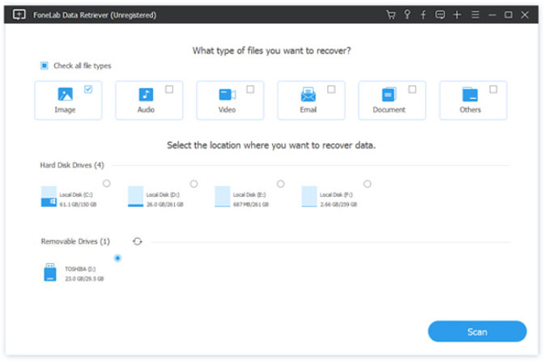544x361 pixels.
Task: Select Local Disk (E:) radio button
Action: click(280, 184)
